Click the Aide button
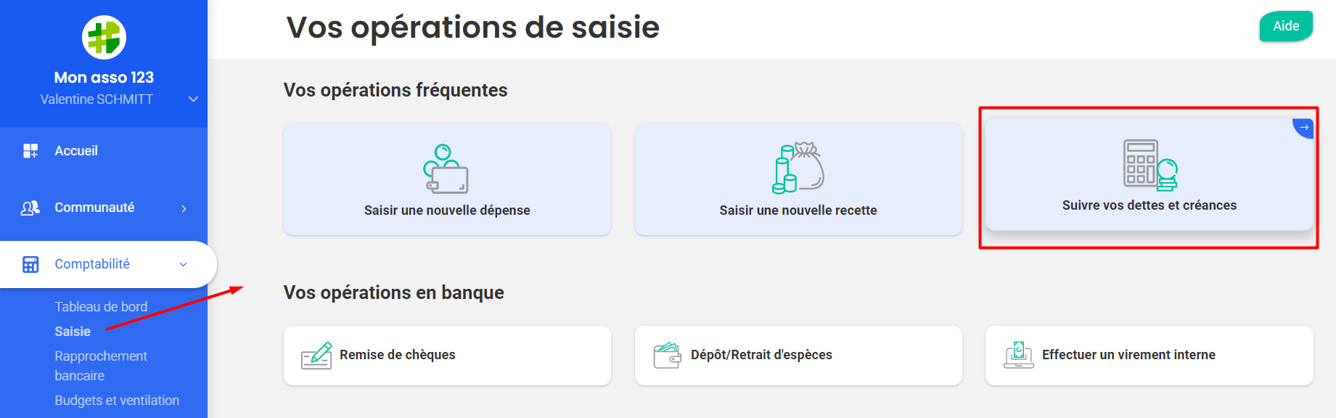 coord(1286,26)
